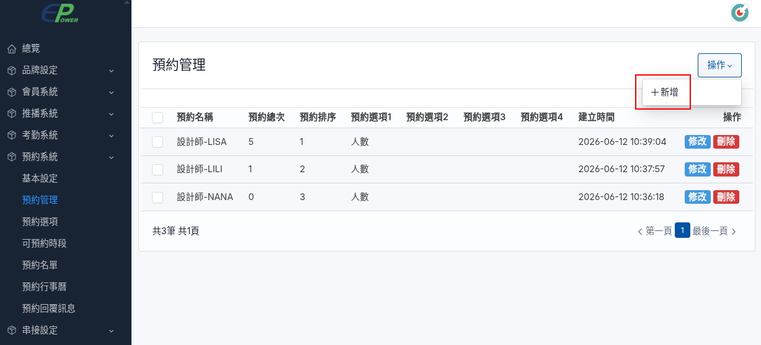Select ＋新增 from the dropdown menu
Viewport: 761px width, 345px height.
click(x=664, y=92)
